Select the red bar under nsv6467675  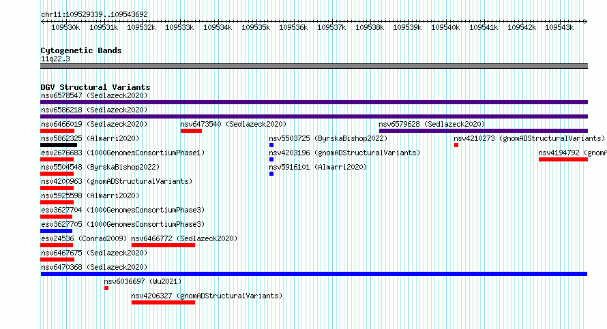point(57,260)
